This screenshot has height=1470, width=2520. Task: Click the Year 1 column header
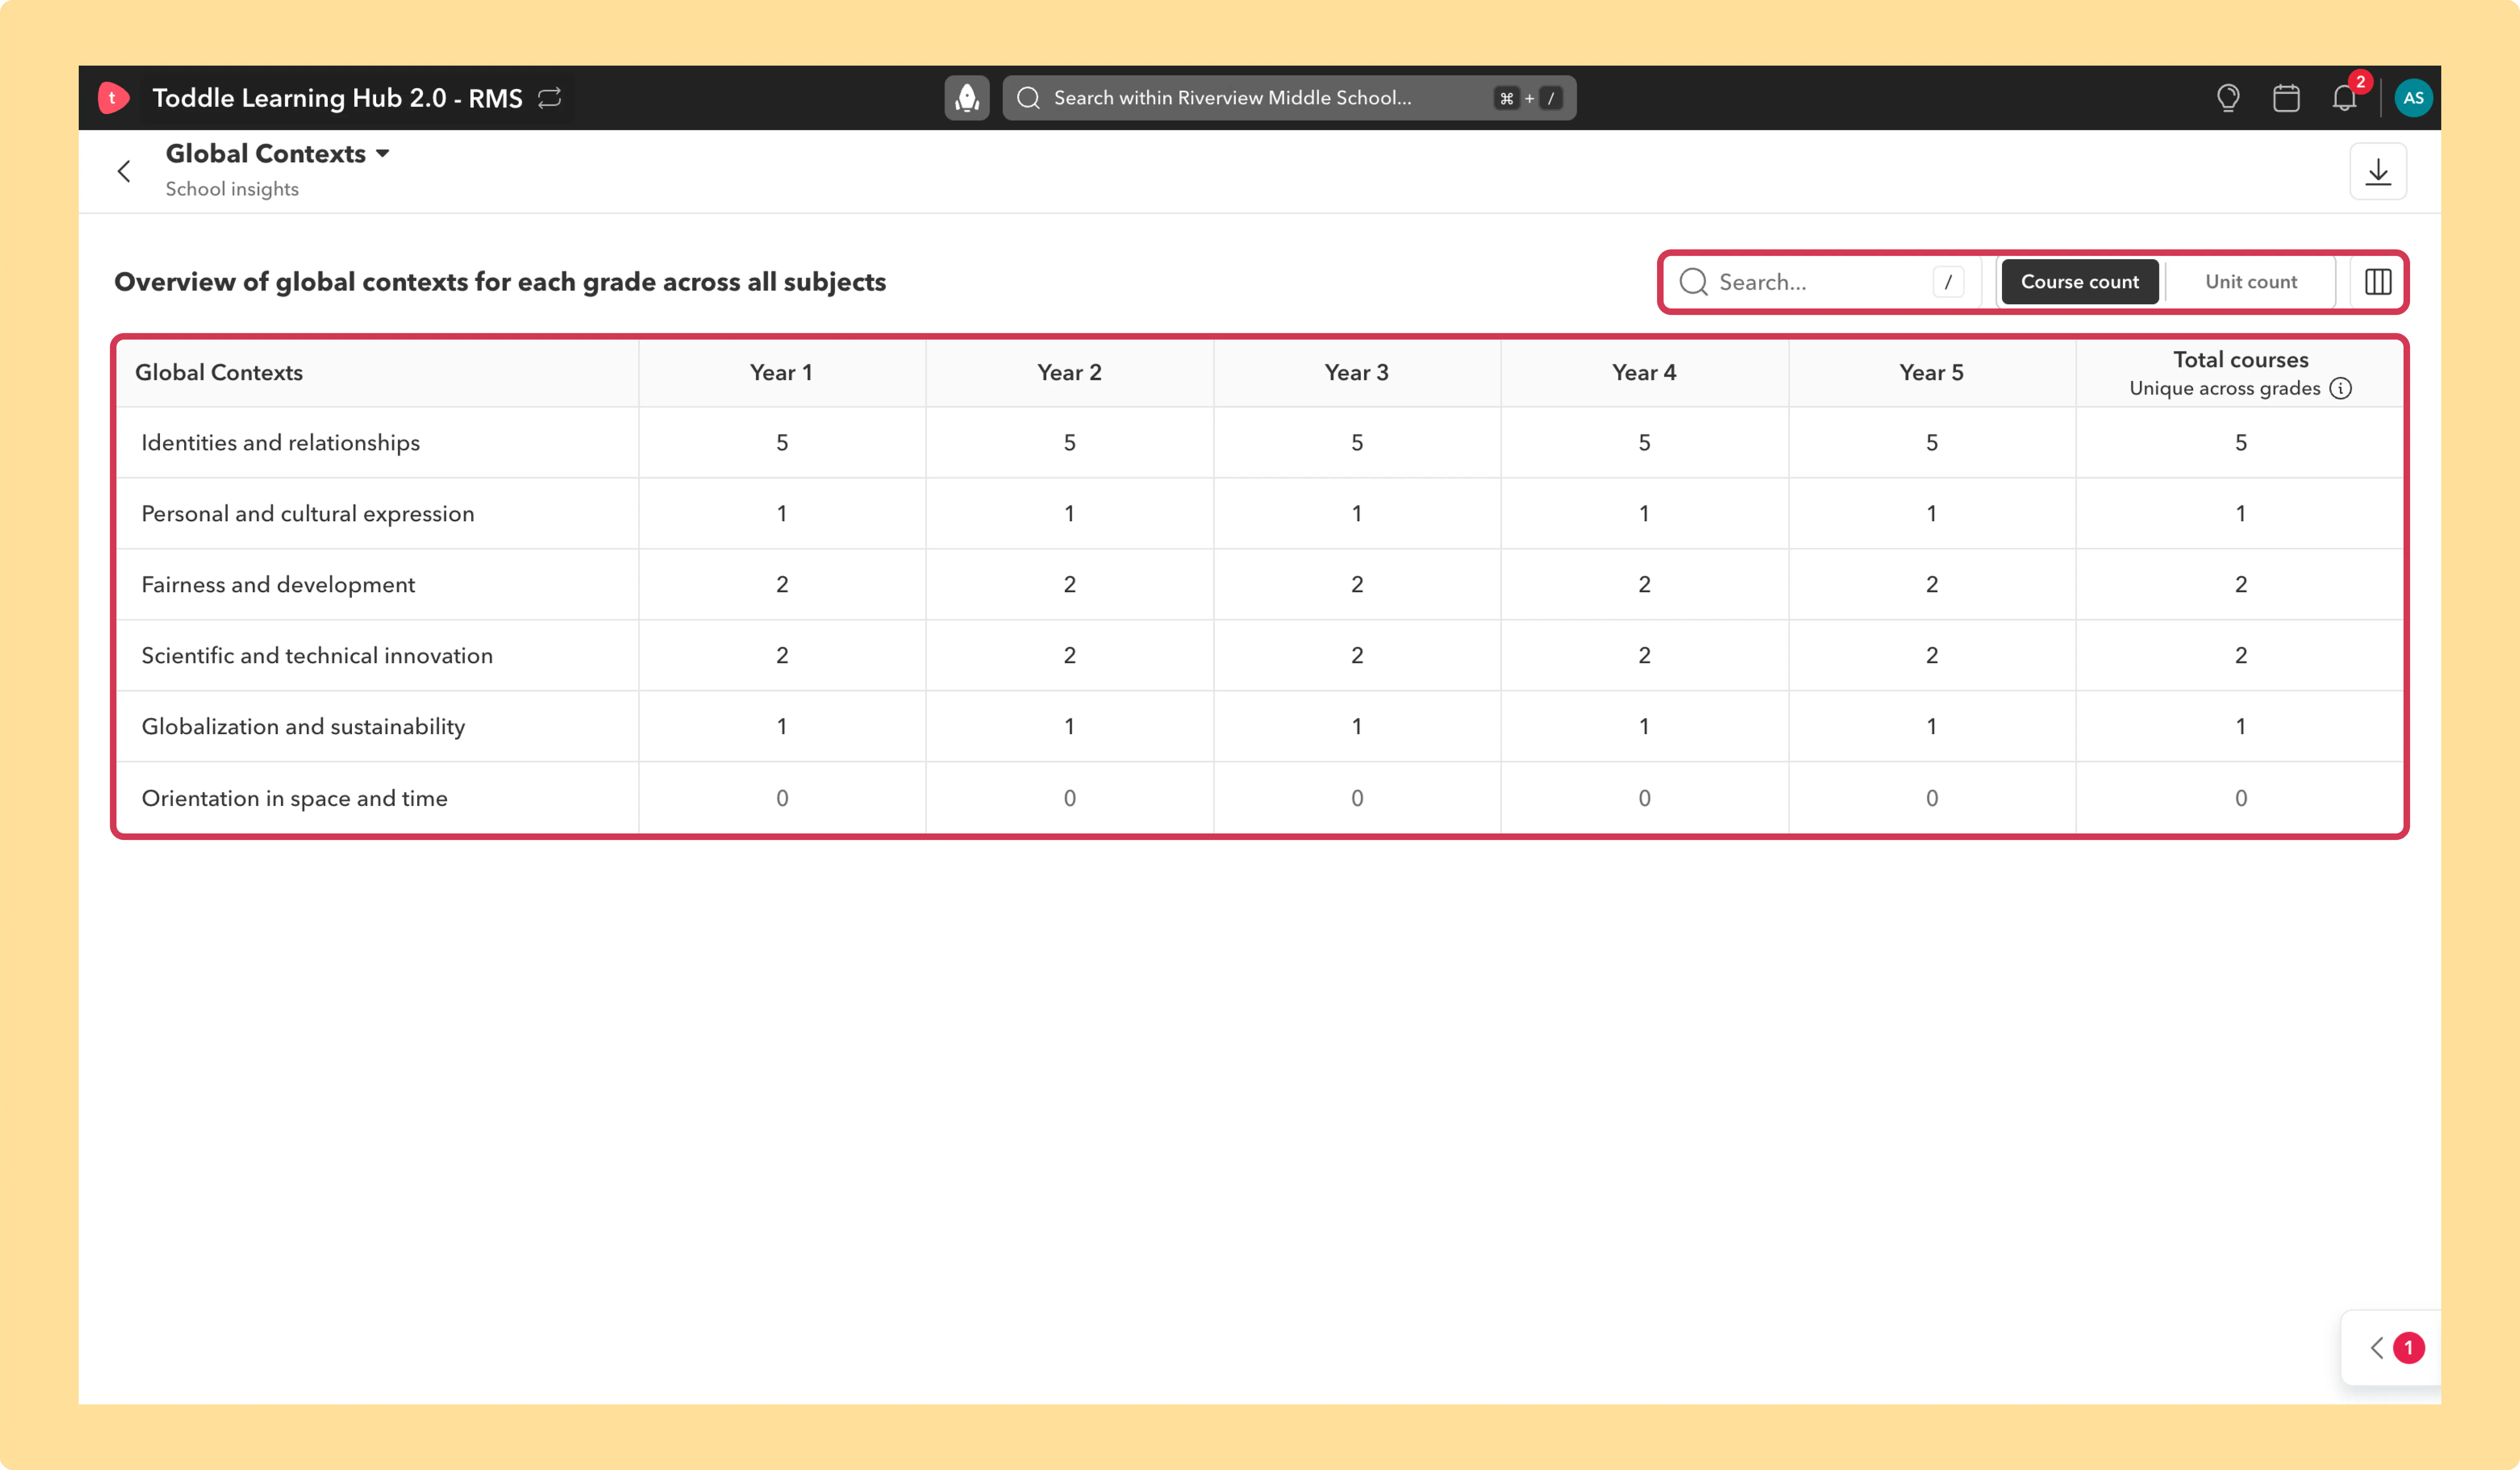coord(782,372)
